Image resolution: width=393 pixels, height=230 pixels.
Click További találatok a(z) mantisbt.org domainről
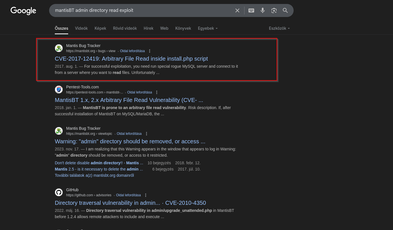pyautogui.click(x=94, y=175)
